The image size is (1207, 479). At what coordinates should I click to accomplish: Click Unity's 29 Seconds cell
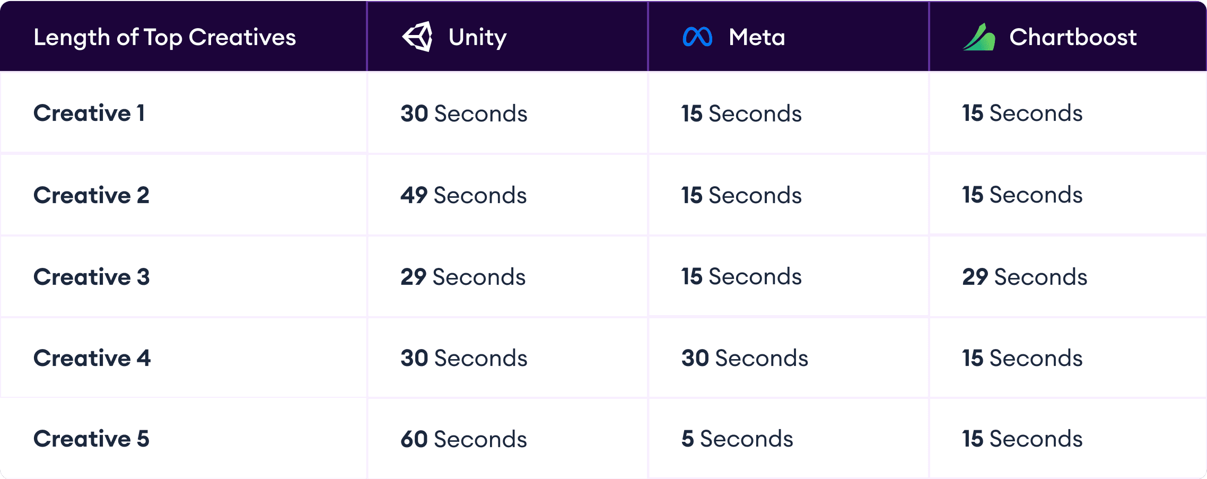(x=463, y=277)
